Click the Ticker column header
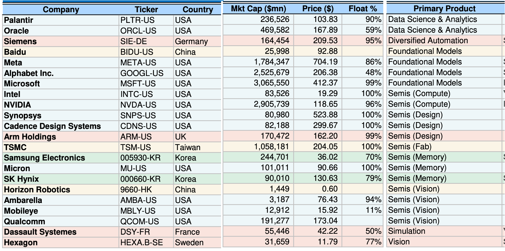Screen dimensions: 505x251 tap(146, 10)
